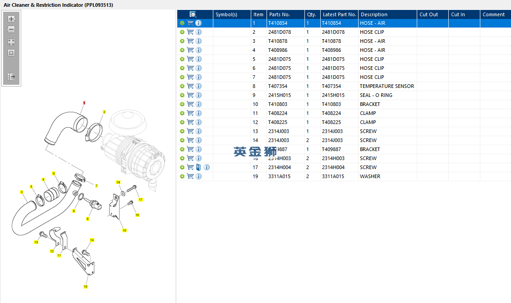Click the Comment column header
The width and height of the screenshot is (511, 303).
[x=496, y=14]
